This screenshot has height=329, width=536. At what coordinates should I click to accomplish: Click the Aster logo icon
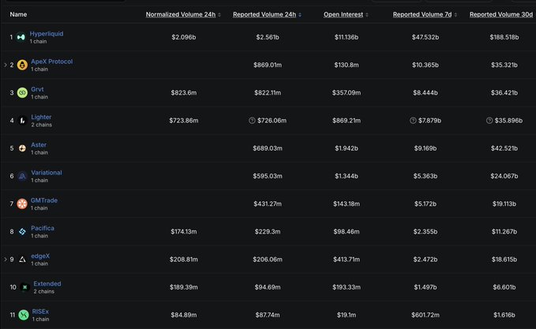[22, 148]
